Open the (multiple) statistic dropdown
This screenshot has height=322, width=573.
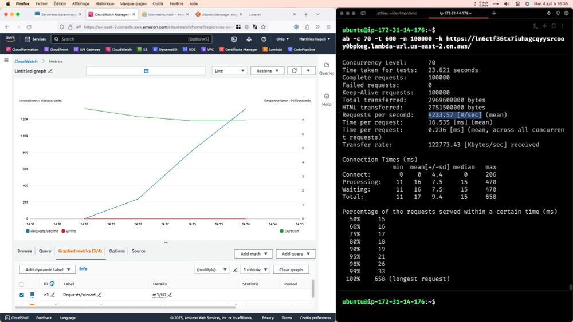pyautogui.click(x=211, y=269)
